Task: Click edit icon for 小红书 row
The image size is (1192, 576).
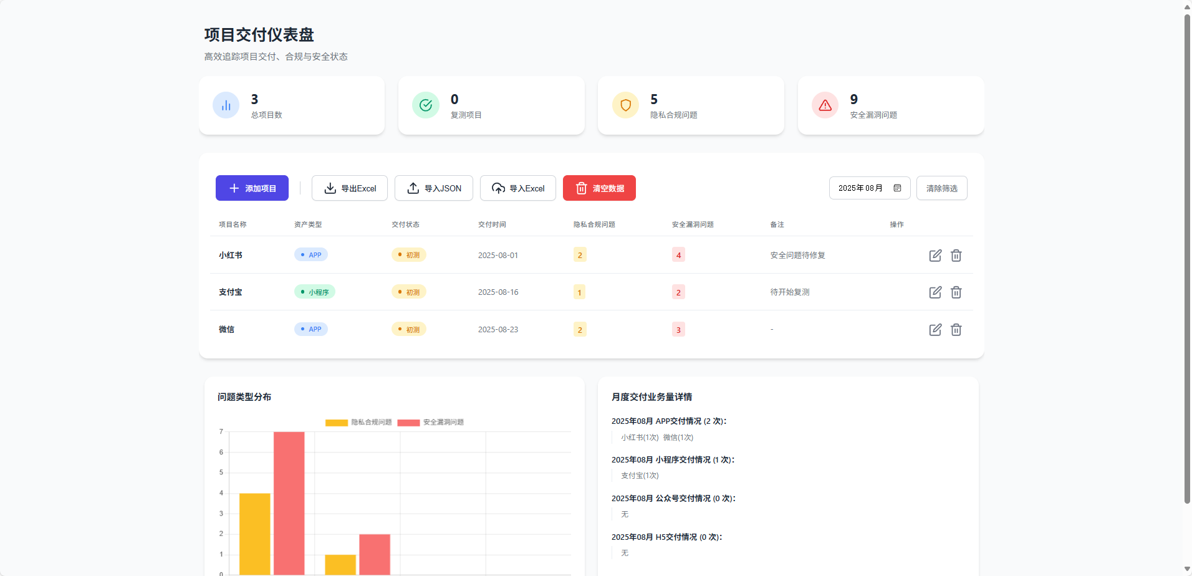Action: [x=935, y=256]
